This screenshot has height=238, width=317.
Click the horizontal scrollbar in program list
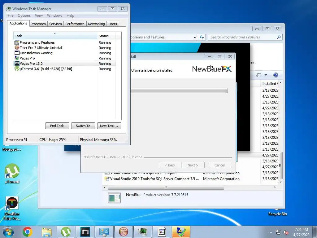click(x=166, y=187)
